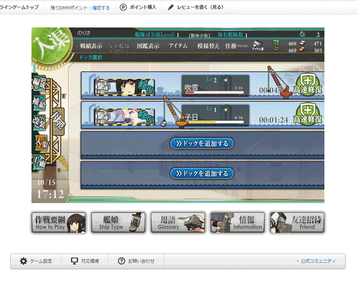Screen dimensions: 357x281
Task: Click the repair bucket count icon
Action: click(x=303, y=34)
